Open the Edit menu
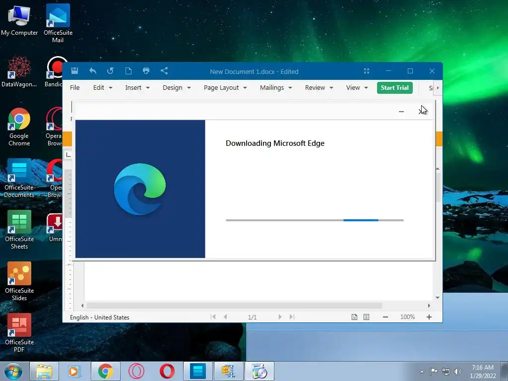The height and width of the screenshot is (381, 508). pyautogui.click(x=103, y=87)
